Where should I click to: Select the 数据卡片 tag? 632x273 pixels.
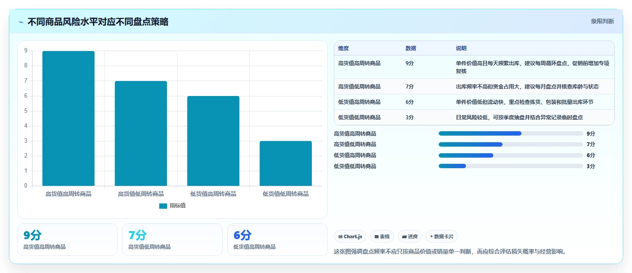click(x=442, y=236)
